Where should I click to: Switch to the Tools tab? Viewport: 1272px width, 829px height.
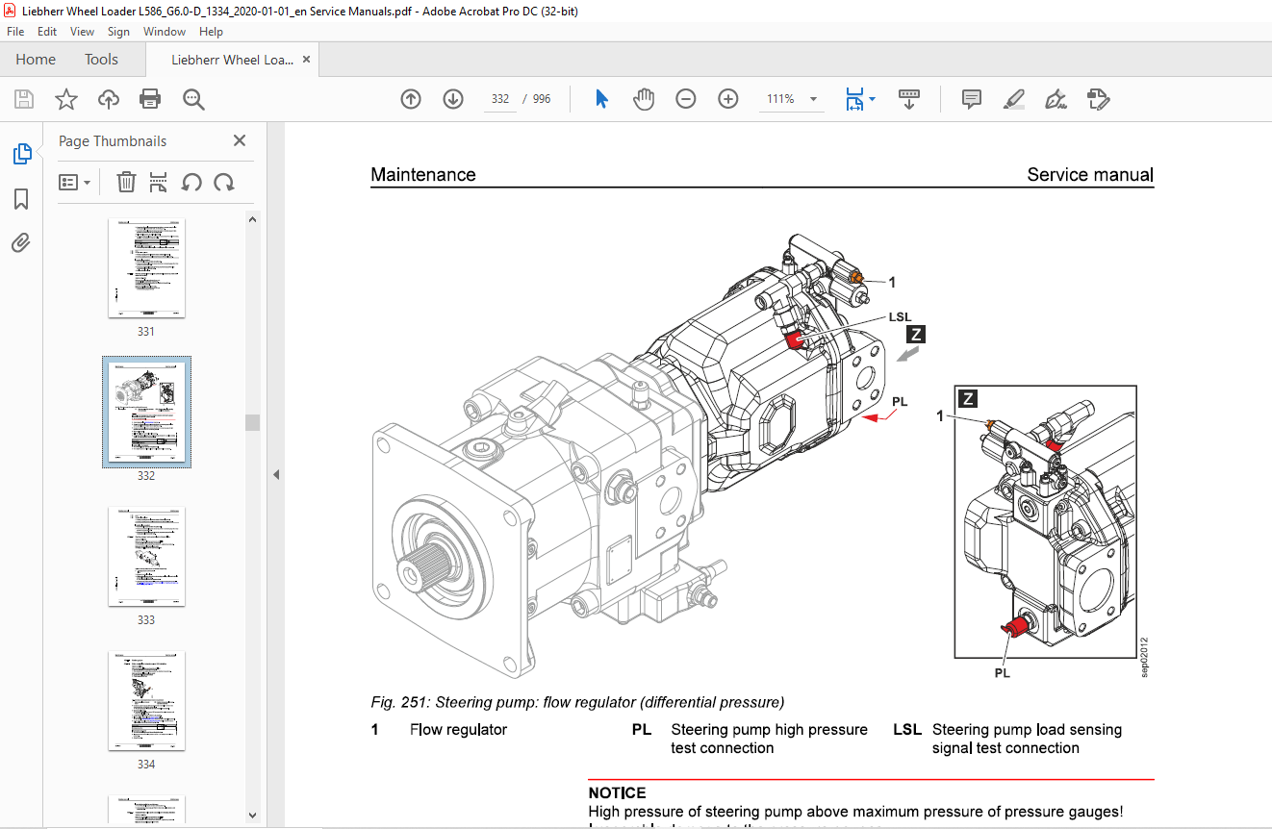coord(101,60)
